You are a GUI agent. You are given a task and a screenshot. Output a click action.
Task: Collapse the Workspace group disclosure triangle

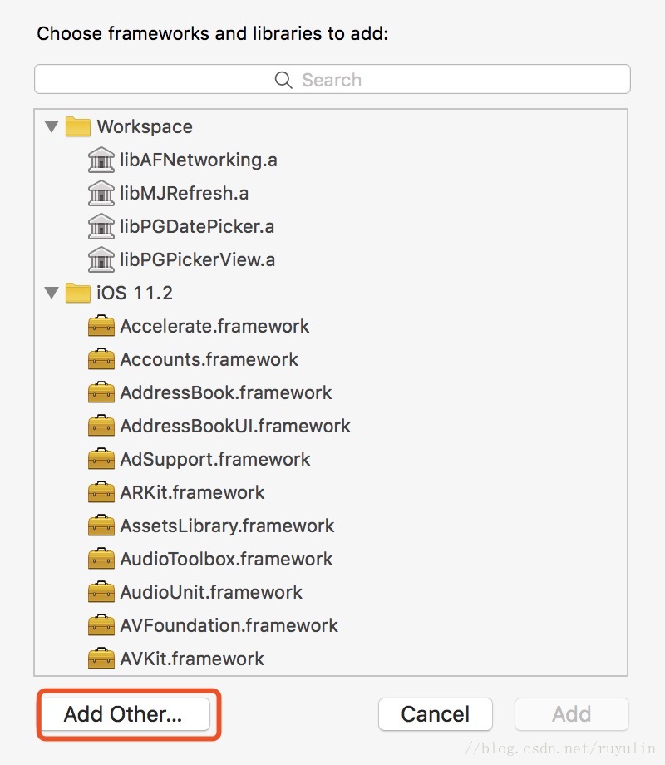pyautogui.click(x=52, y=126)
